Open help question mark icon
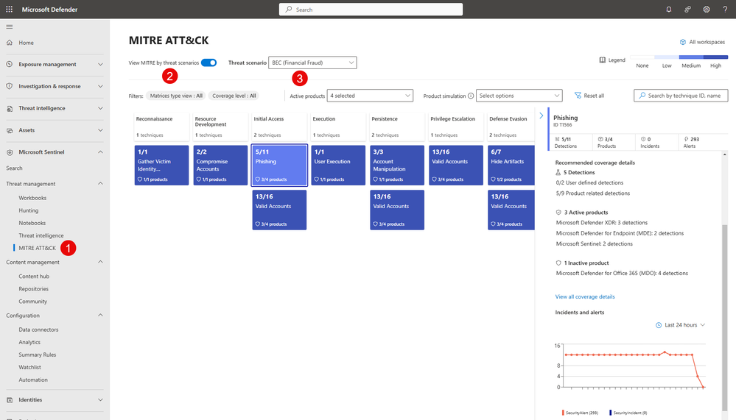Image resolution: width=736 pixels, height=420 pixels. [x=725, y=10]
